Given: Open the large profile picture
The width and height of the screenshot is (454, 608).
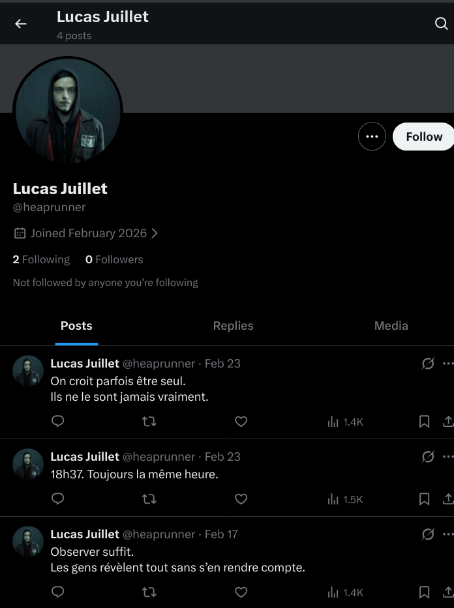Looking at the screenshot, I should pyautogui.click(x=68, y=110).
